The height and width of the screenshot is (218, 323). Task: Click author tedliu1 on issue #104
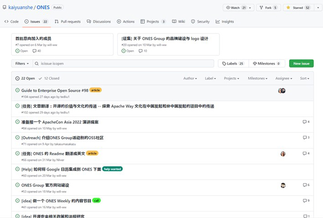point(65,97)
